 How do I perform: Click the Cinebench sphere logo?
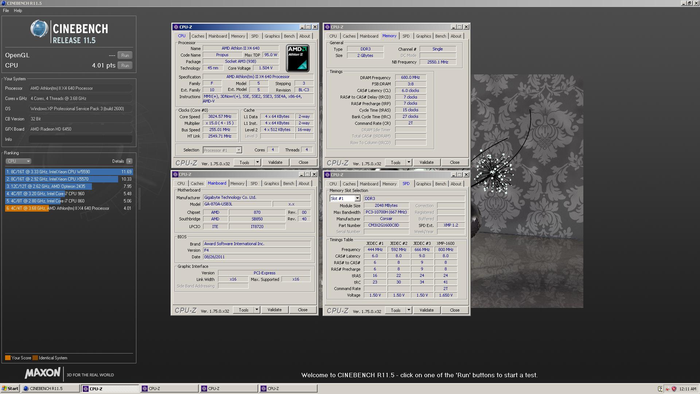pyautogui.click(x=39, y=29)
